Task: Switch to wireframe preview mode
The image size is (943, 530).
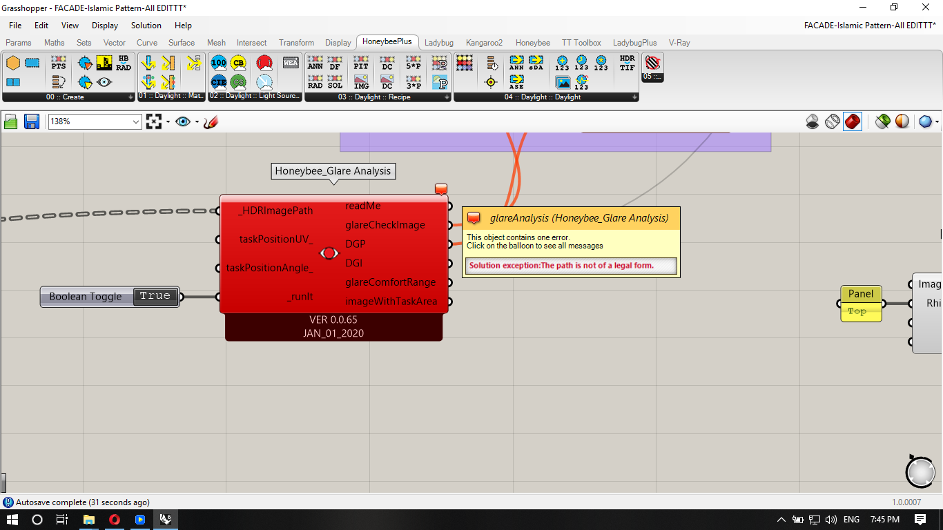Action: (x=833, y=121)
